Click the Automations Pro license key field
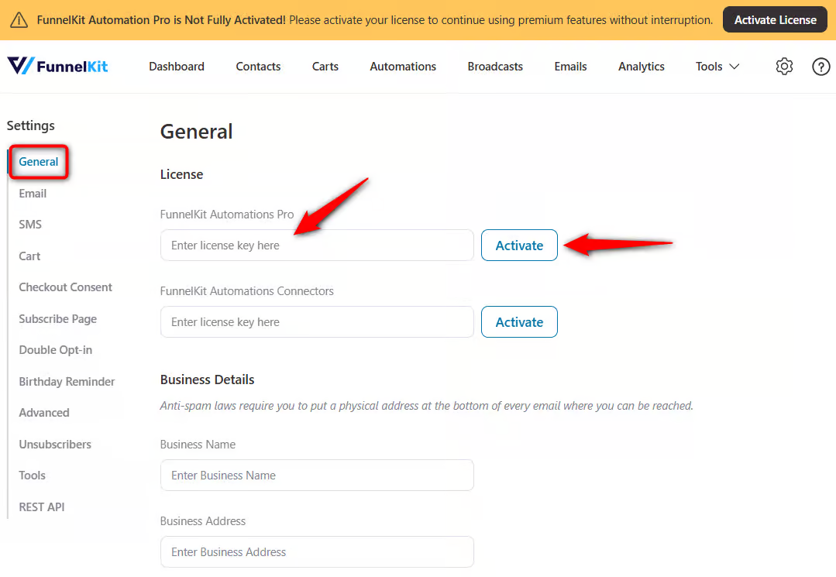This screenshot has height=577, width=836. pyautogui.click(x=316, y=245)
